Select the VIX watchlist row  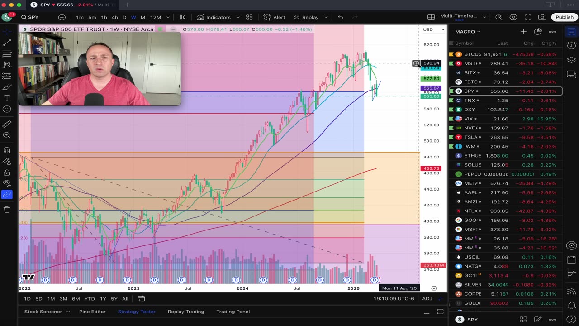[505, 119]
